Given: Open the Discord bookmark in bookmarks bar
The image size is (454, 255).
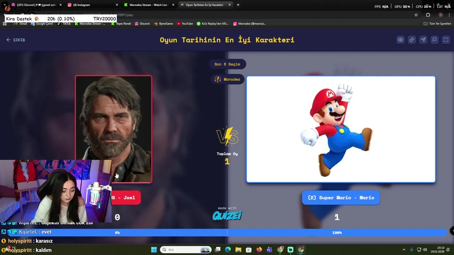Looking at the screenshot, I should 142,24.
